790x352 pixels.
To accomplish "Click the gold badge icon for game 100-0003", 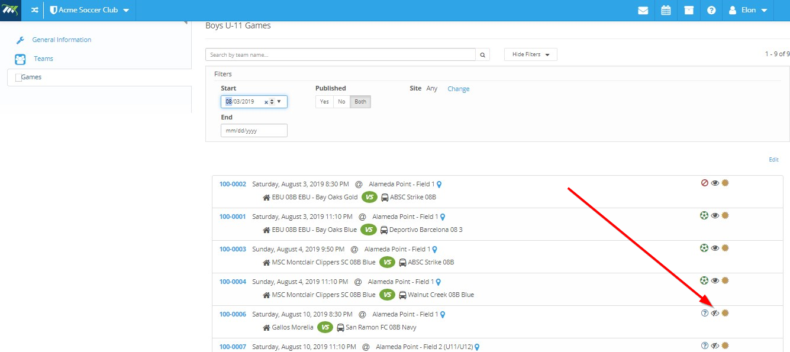I will point(725,248).
